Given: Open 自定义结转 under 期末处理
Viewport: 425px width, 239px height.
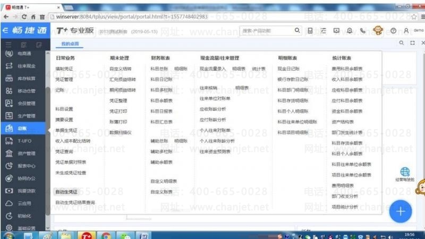Looking at the screenshot, I should pyautogui.click(x=121, y=69).
